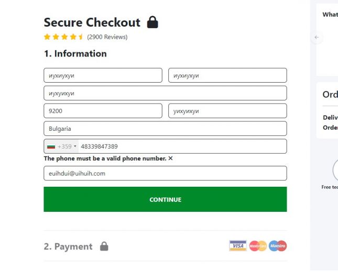
Task: Click the email field euihdui@uihuih.com
Action: (x=165, y=173)
